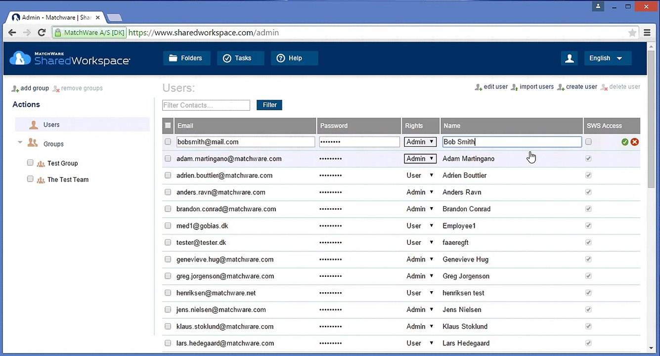
Task: Open the Folders menu
Action: click(186, 58)
